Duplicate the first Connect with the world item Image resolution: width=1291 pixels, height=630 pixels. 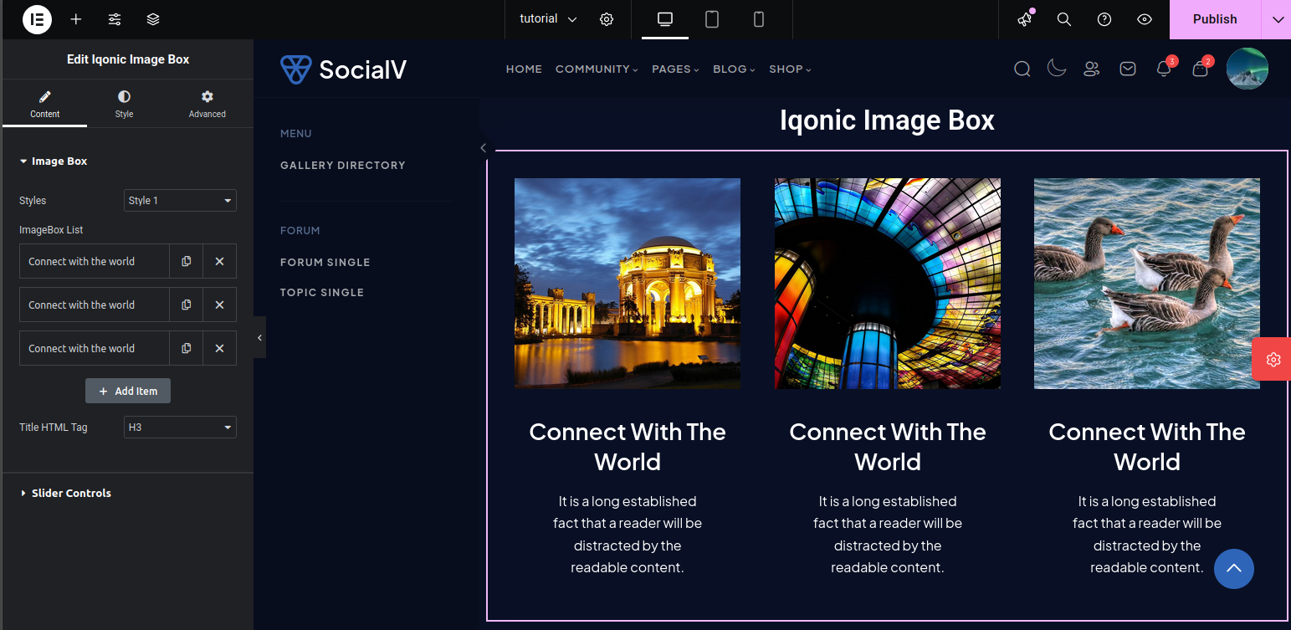(186, 261)
